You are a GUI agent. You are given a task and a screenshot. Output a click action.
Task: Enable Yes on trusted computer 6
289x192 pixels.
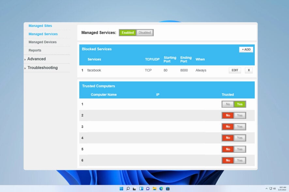pos(240,160)
